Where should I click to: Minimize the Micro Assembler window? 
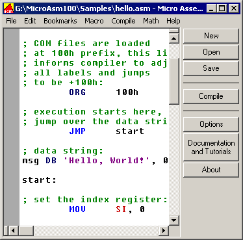[x=211, y=8]
